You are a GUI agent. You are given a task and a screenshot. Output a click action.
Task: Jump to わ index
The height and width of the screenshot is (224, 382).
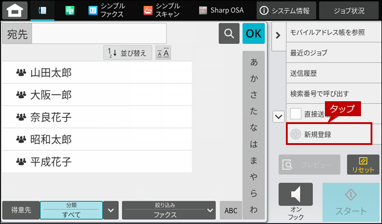pyautogui.click(x=254, y=210)
